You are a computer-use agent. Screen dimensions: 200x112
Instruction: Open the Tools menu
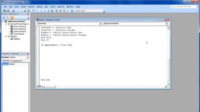[53, 7]
